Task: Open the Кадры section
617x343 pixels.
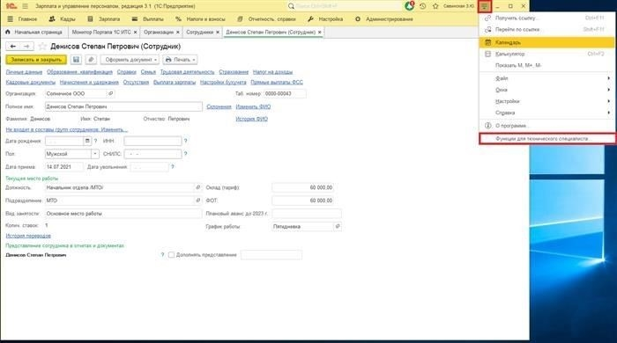Action: pos(63,18)
